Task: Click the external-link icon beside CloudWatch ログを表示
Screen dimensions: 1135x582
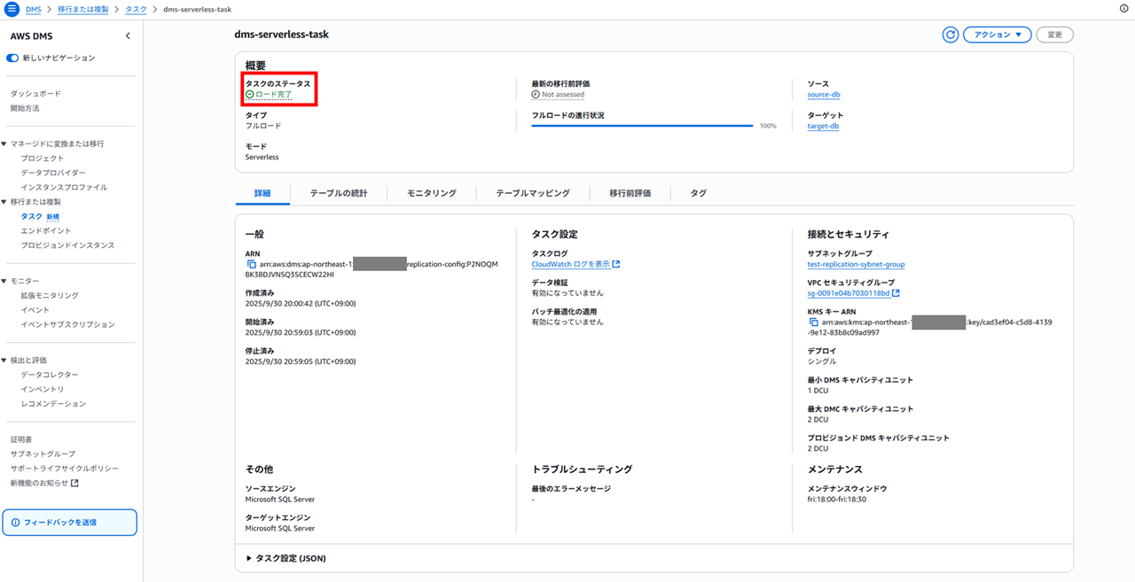Action: (x=616, y=264)
